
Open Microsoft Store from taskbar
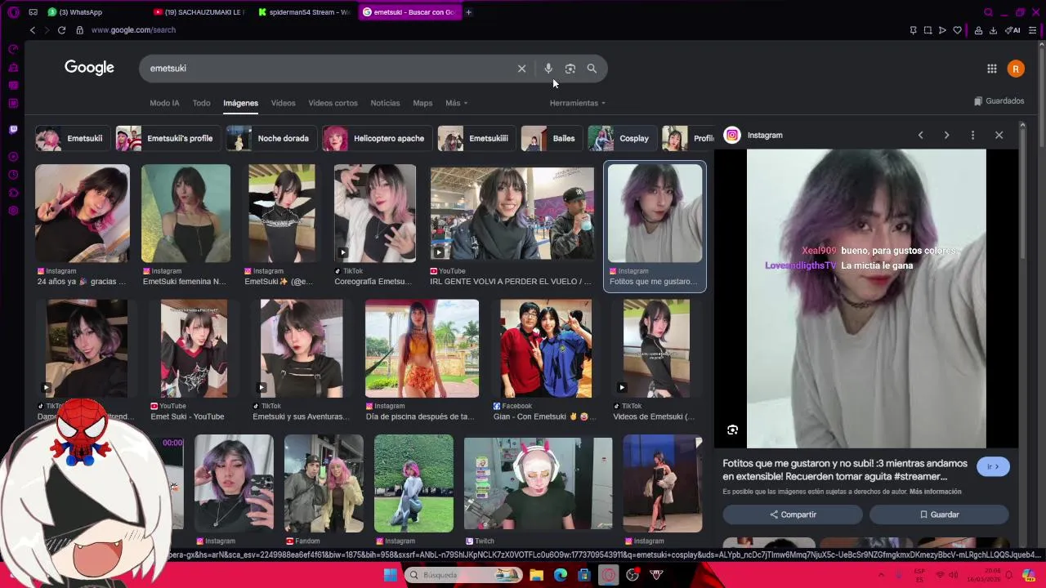click(x=583, y=575)
